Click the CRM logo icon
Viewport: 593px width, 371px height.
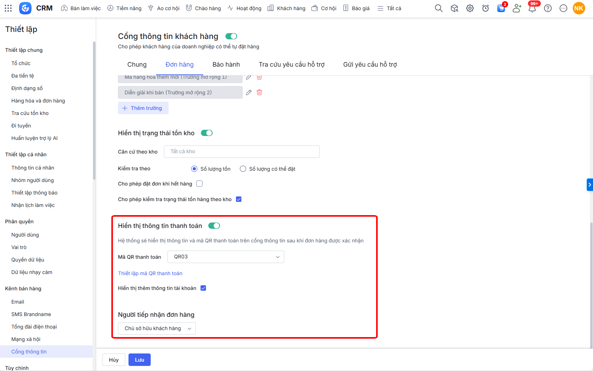point(25,8)
